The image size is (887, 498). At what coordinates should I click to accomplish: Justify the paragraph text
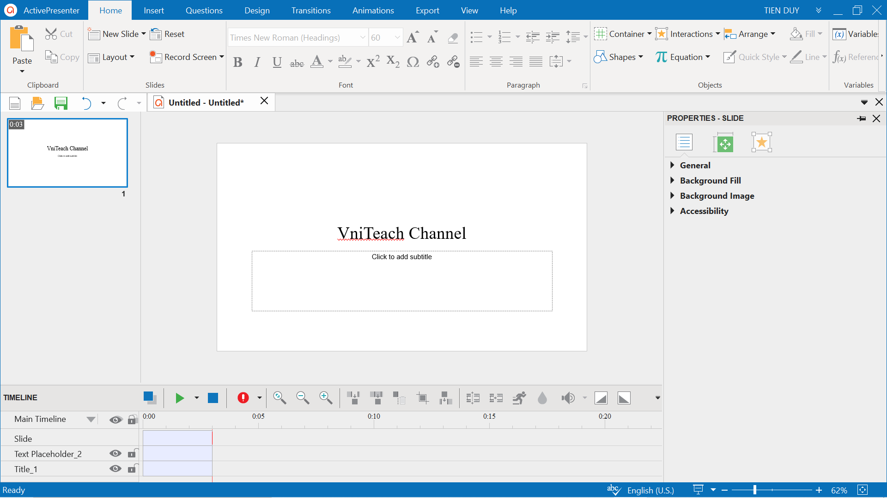pyautogui.click(x=536, y=61)
